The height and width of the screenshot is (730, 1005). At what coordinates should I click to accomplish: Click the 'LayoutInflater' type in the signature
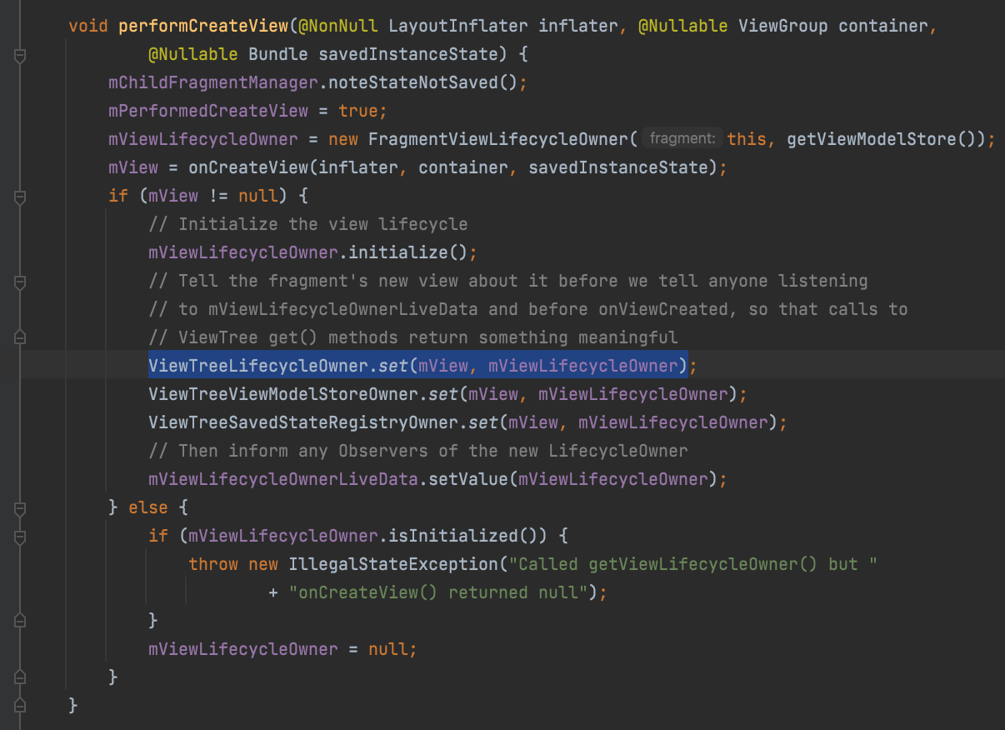[457, 26]
